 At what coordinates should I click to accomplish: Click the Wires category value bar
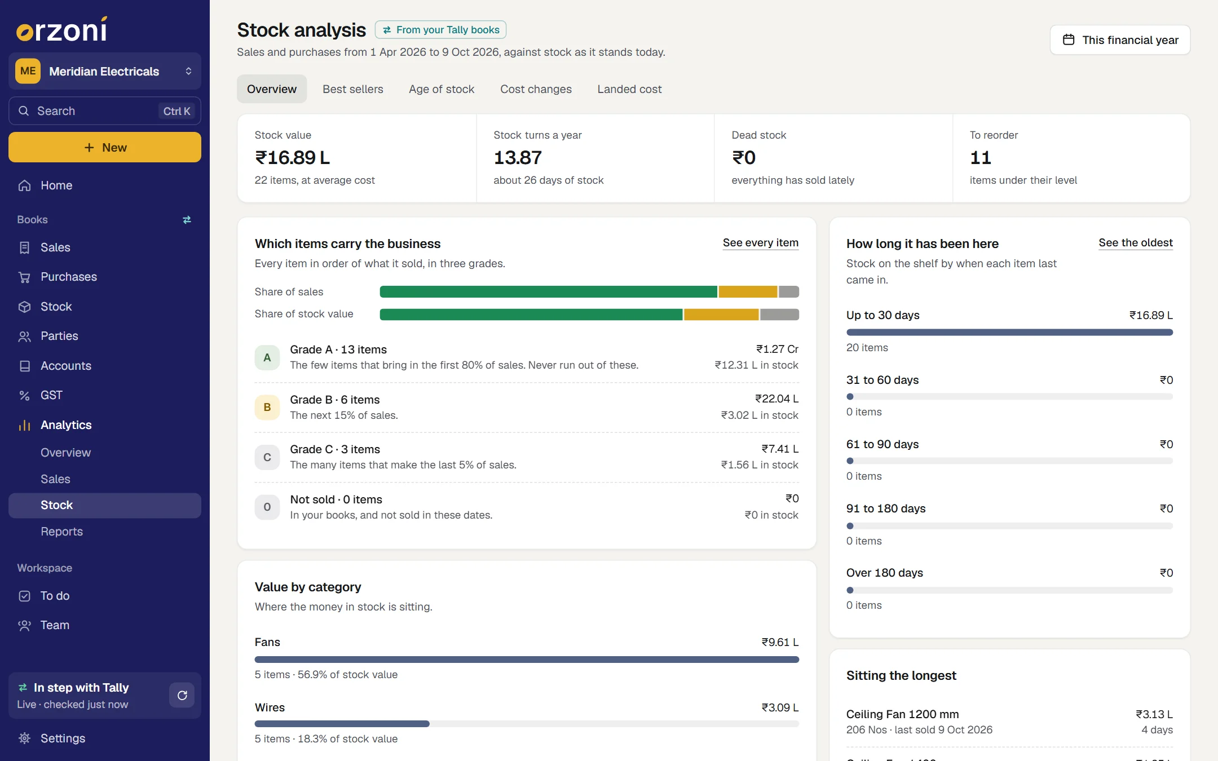pyautogui.click(x=527, y=724)
